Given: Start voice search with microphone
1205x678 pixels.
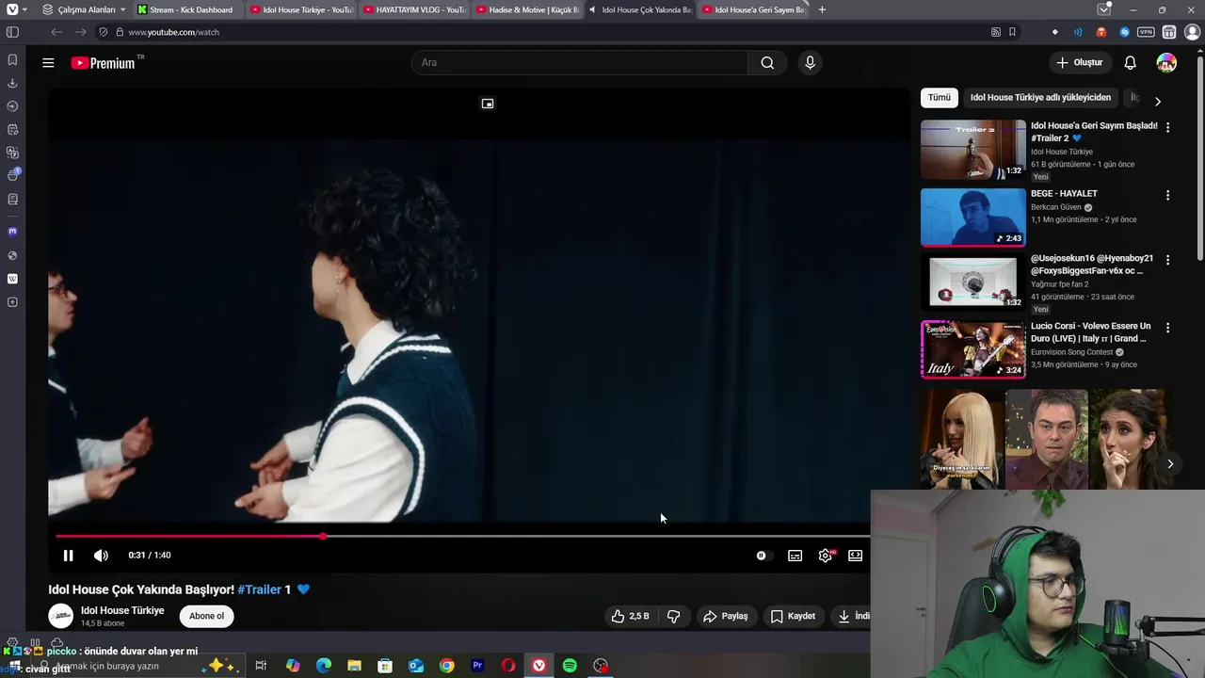Looking at the screenshot, I should tap(810, 63).
